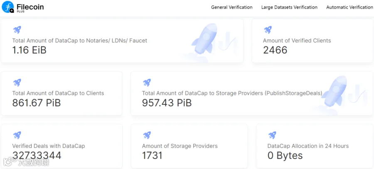Click the 957.43 PiB storage providers value

pyautogui.click(x=167, y=103)
